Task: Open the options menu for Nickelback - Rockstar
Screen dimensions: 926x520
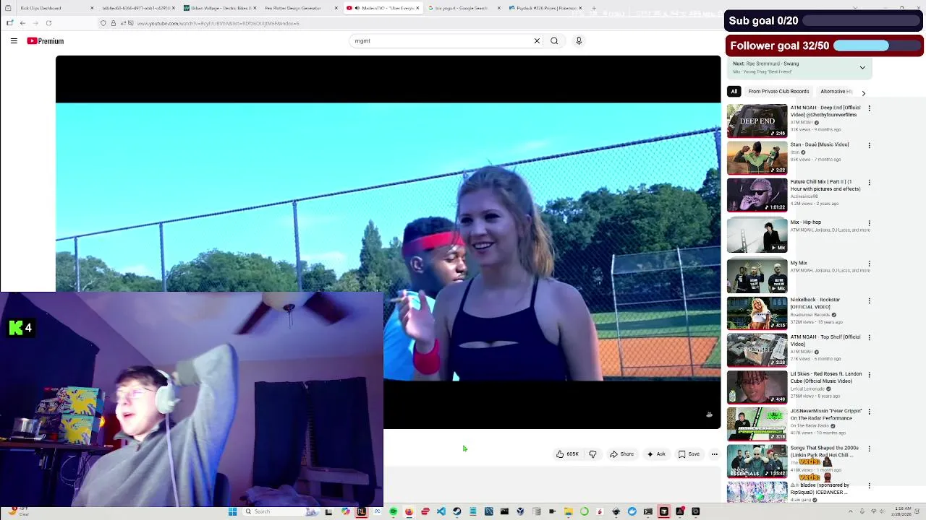Action: click(869, 300)
